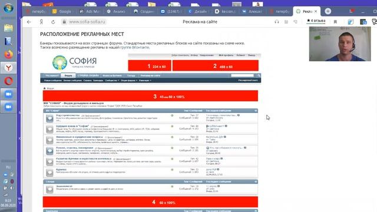Click red banner slot 1 '234 x 60'
The height and width of the screenshot is (212, 377).
click(x=150, y=65)
